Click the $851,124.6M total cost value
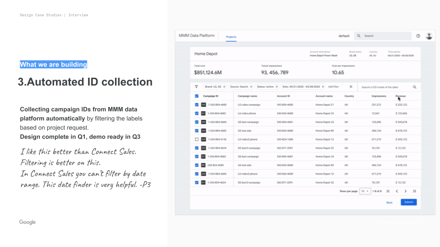Viewport: 440px width, 247px height. tap(208, 73)
